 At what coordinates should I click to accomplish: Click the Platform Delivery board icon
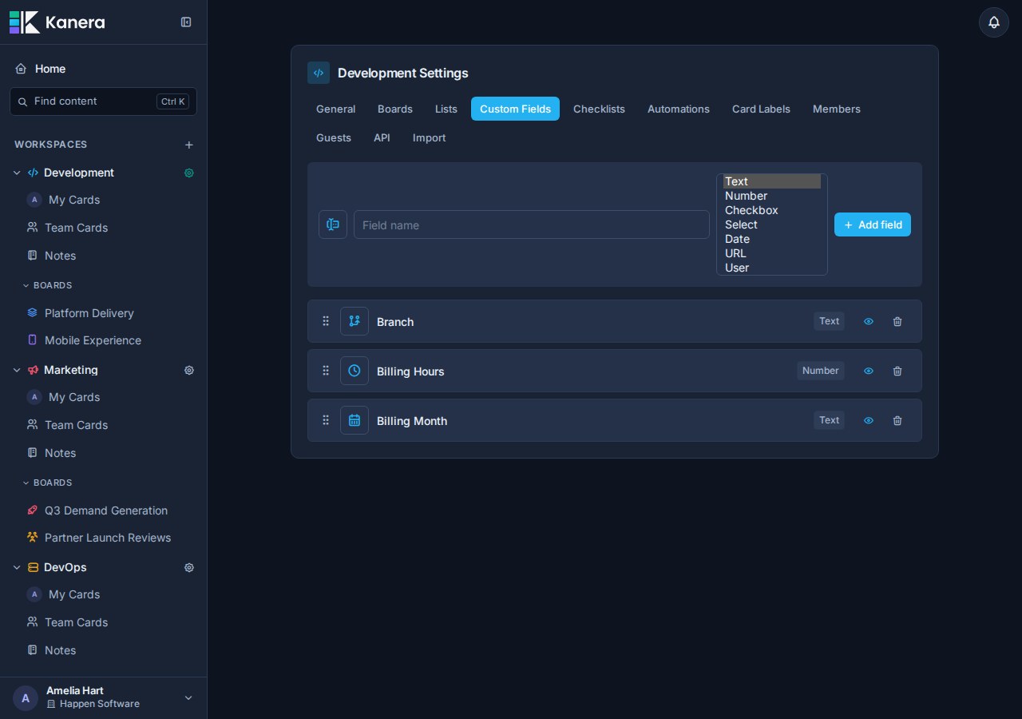click(33, 313)
